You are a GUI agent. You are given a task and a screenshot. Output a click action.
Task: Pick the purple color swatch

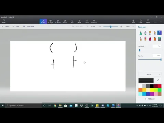coord(152,94)
